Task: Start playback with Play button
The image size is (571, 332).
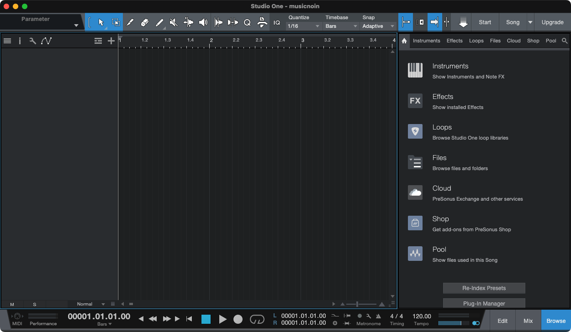Action: point(222,319)
